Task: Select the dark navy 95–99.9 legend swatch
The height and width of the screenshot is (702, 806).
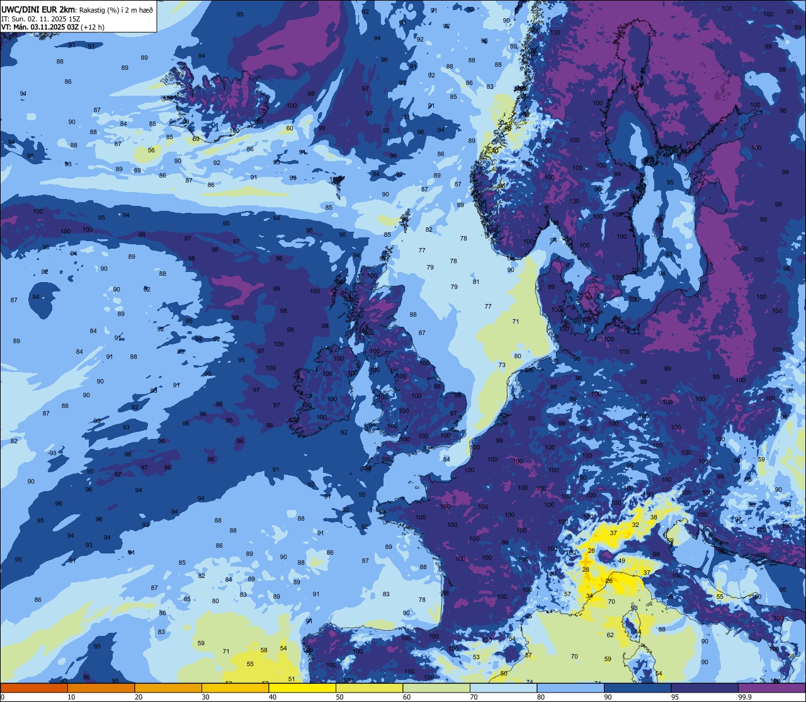Action: click(705, 688)
